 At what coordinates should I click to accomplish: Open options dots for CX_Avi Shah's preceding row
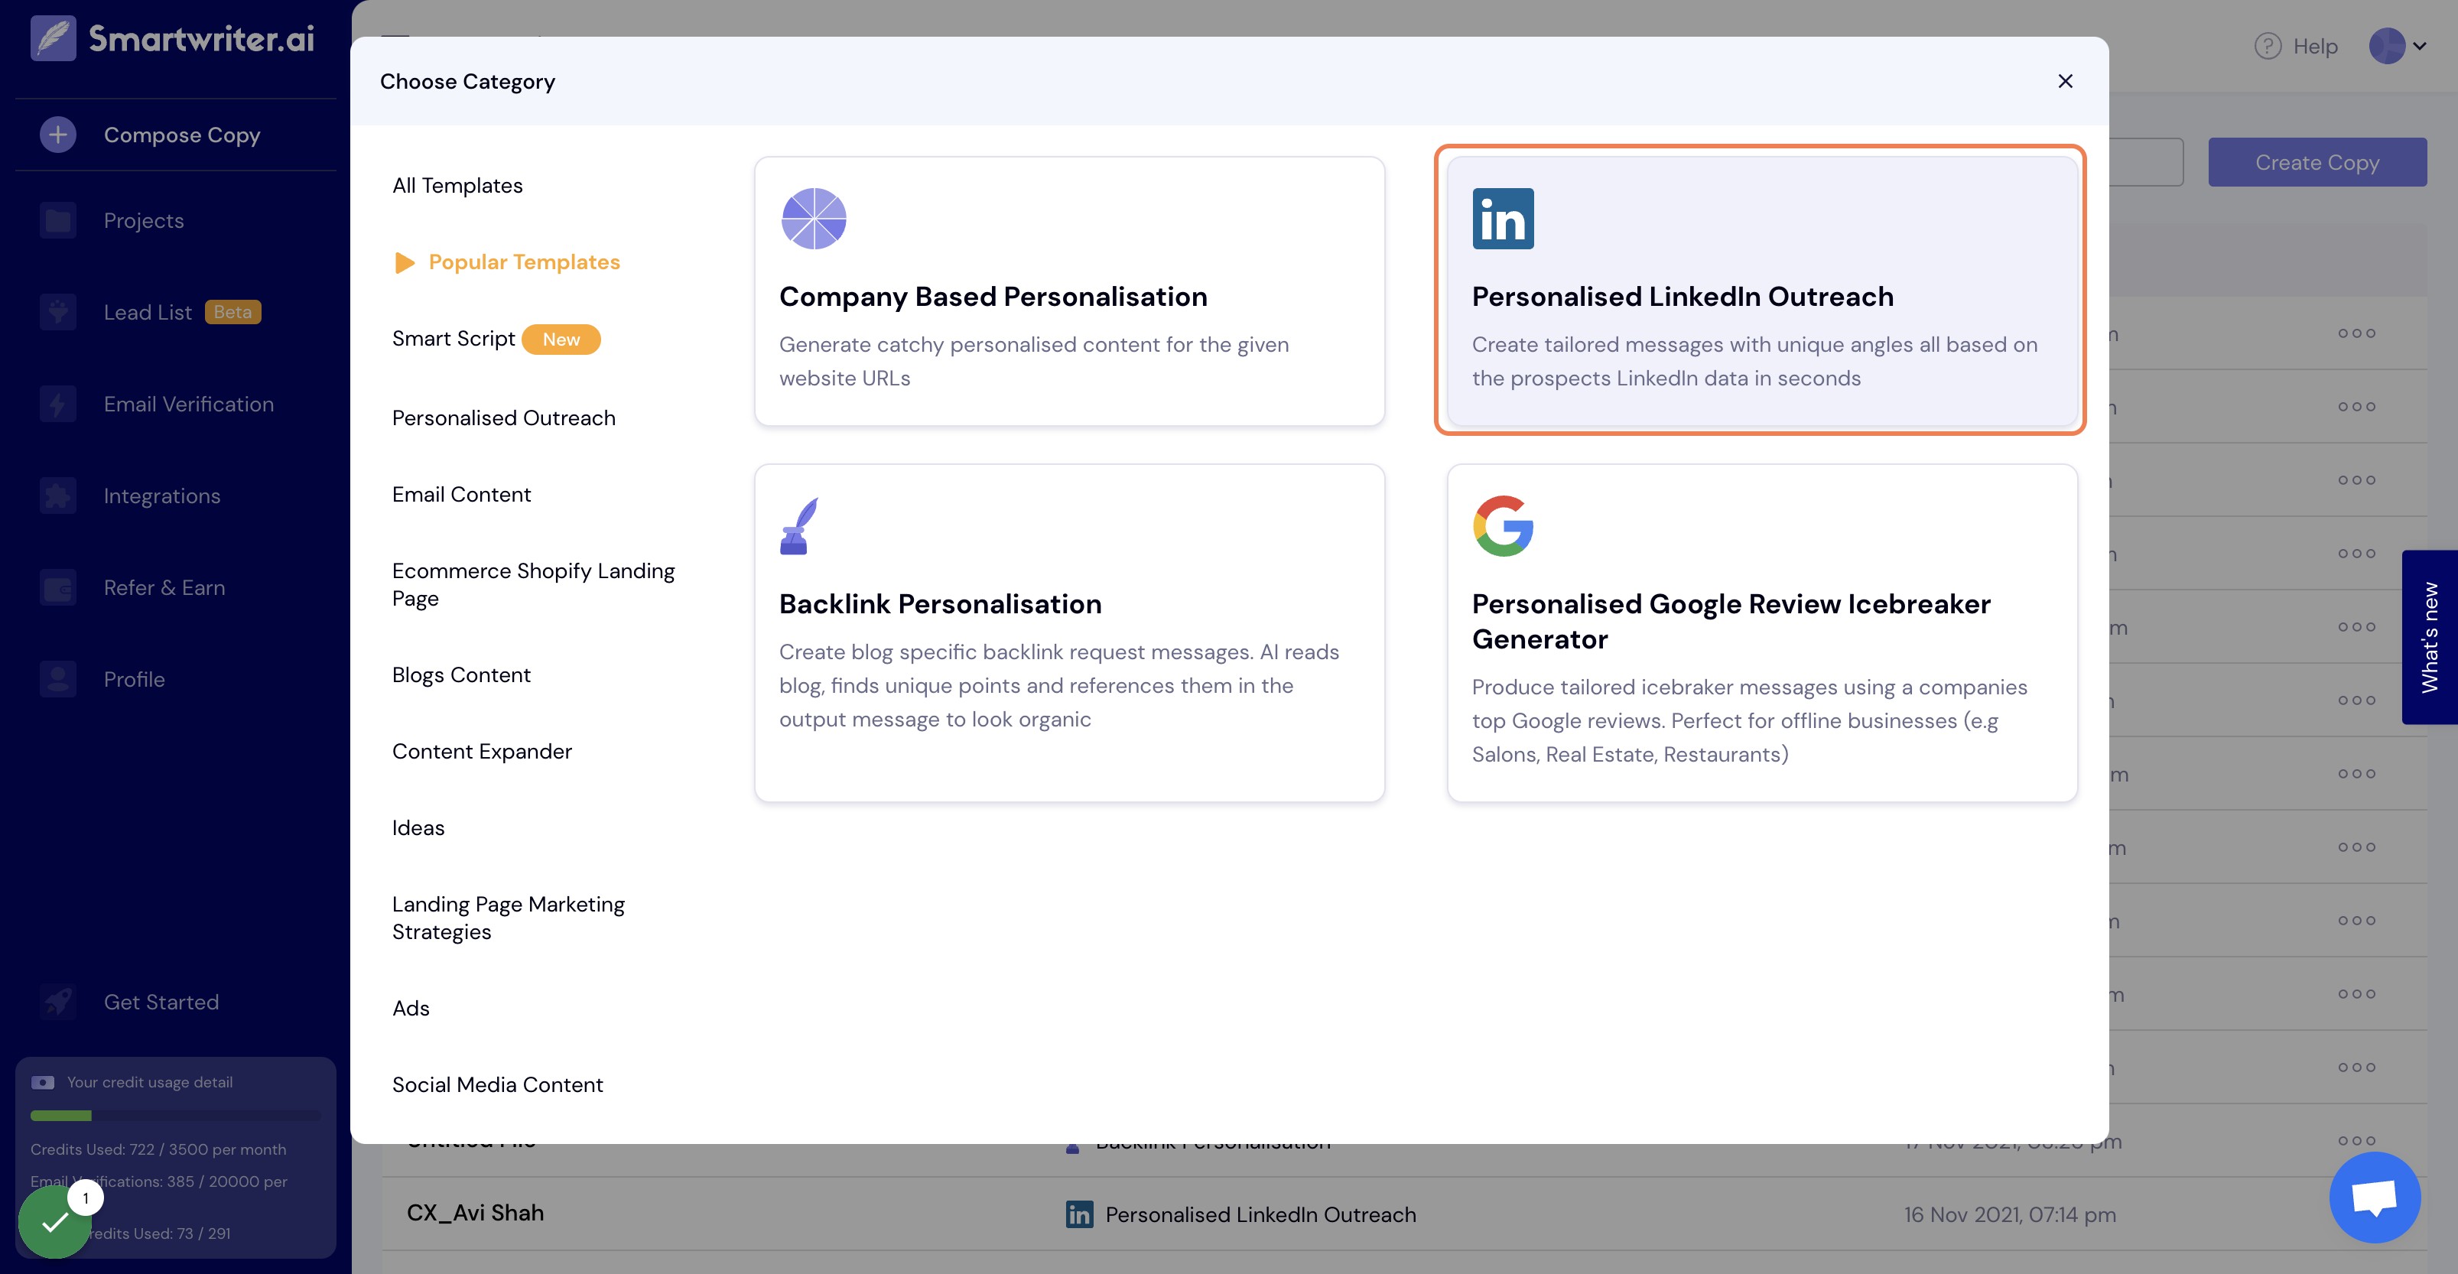point(2356,1140)
